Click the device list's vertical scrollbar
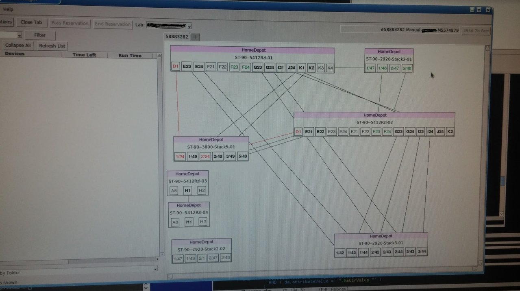Viewport: 520px width, 291px height. (x=160, y=154)
